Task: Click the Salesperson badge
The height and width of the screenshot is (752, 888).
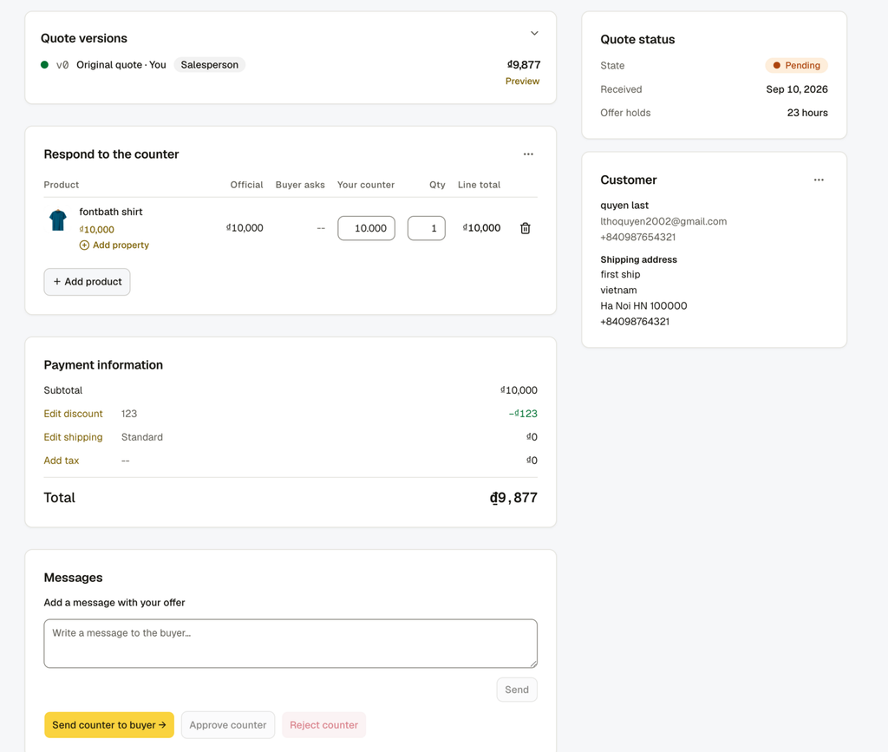Action: coord(210,64)
